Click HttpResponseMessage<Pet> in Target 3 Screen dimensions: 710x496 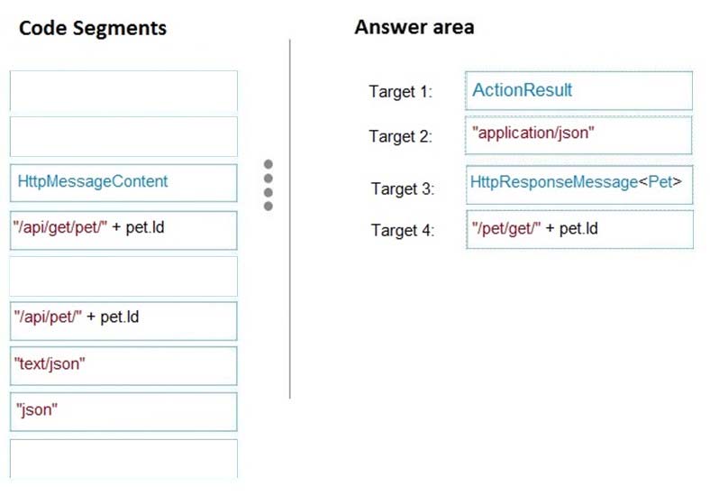579,185
